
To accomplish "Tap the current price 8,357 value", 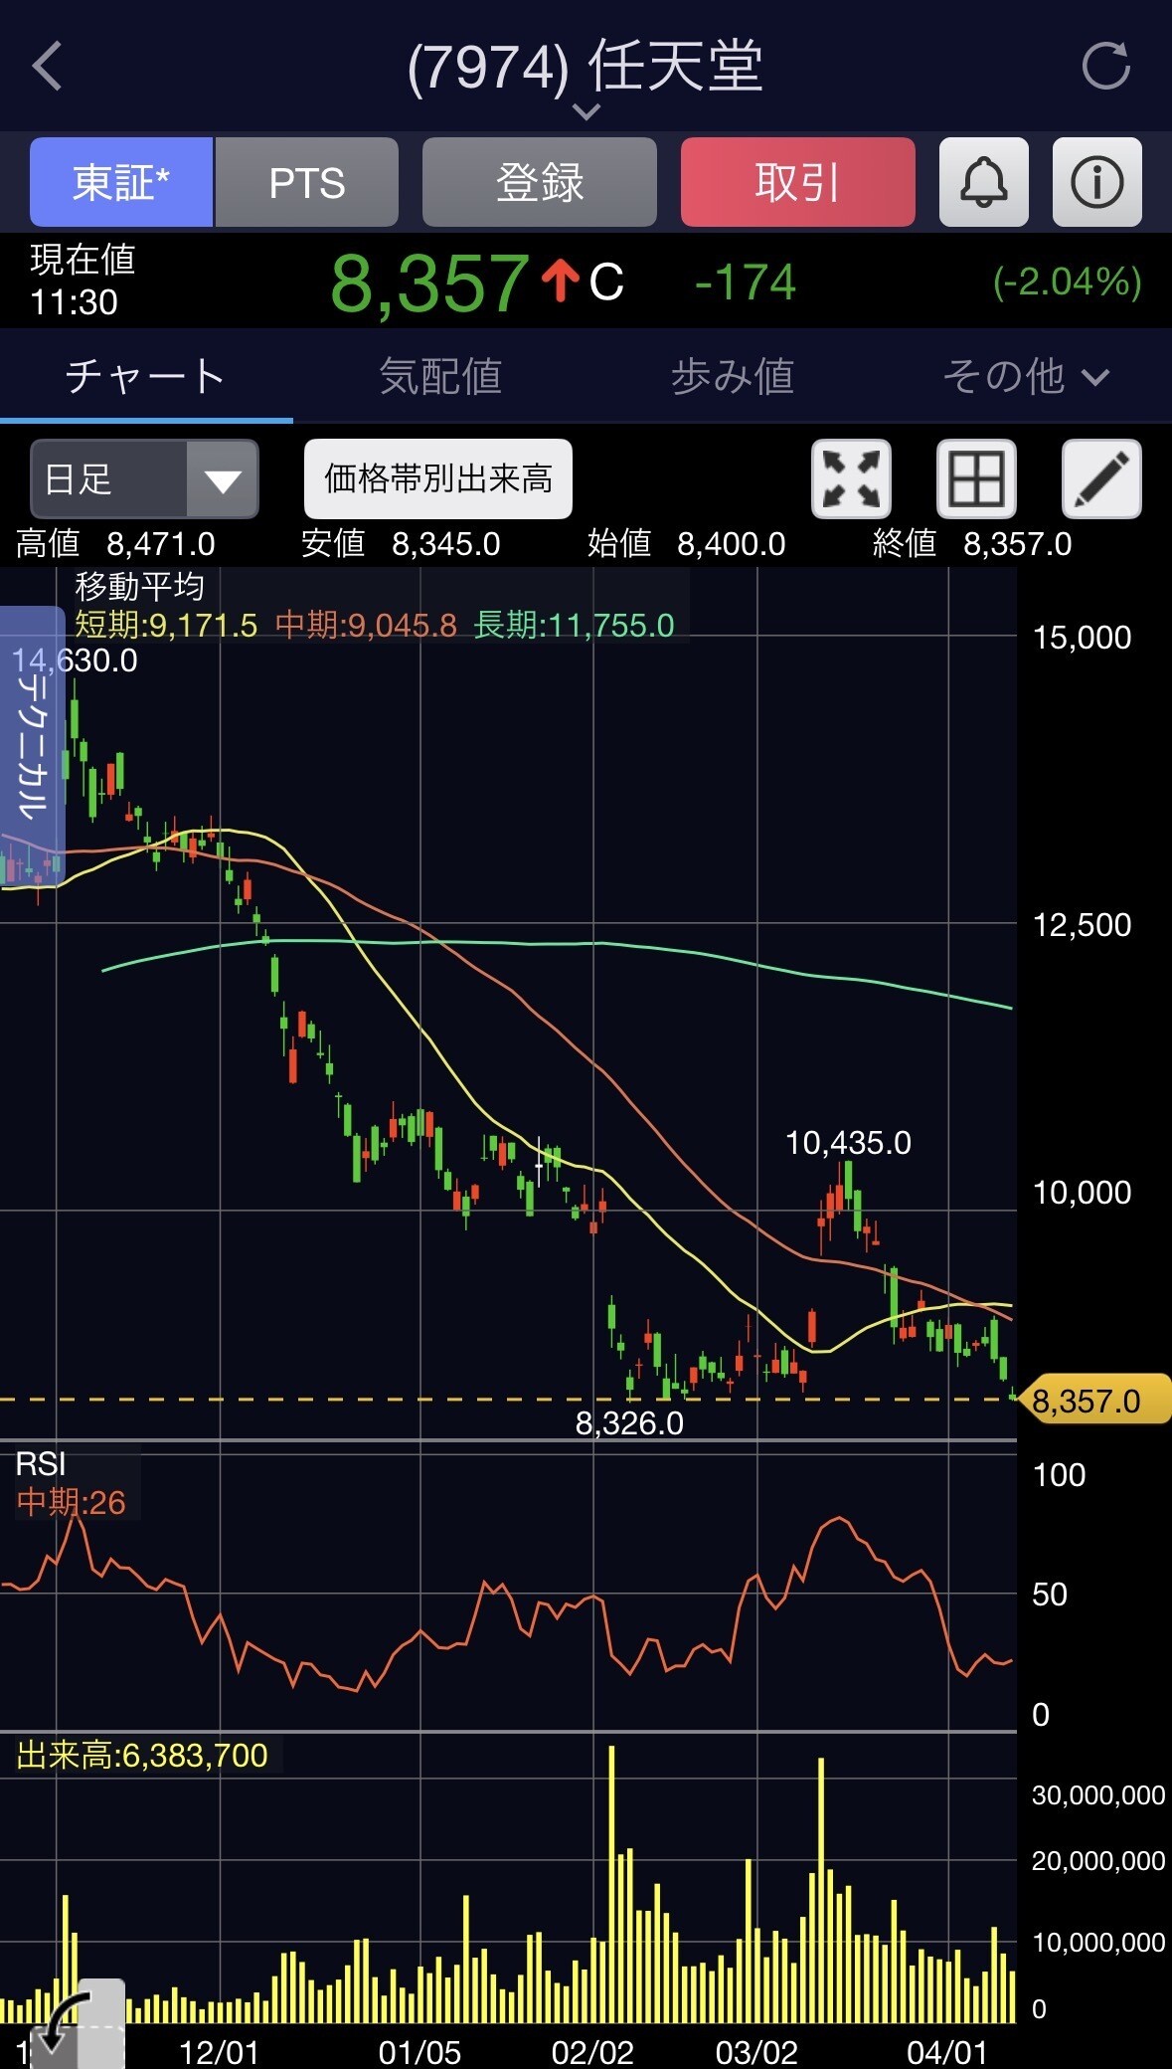I will coord(429,283).
